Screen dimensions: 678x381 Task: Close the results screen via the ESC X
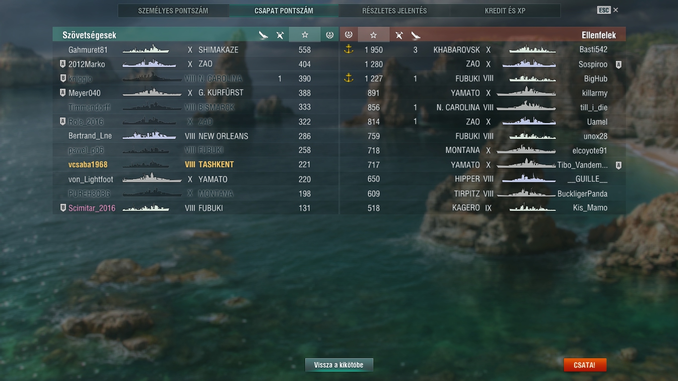click(608, 10)
